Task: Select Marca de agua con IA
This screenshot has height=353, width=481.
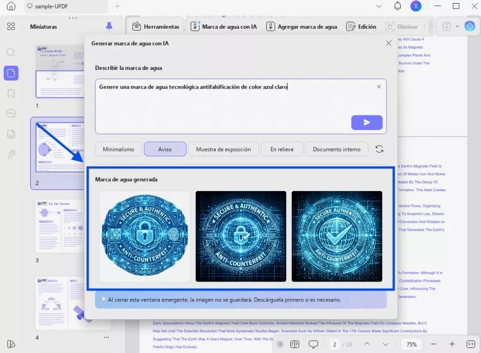Action: [224, 27]
